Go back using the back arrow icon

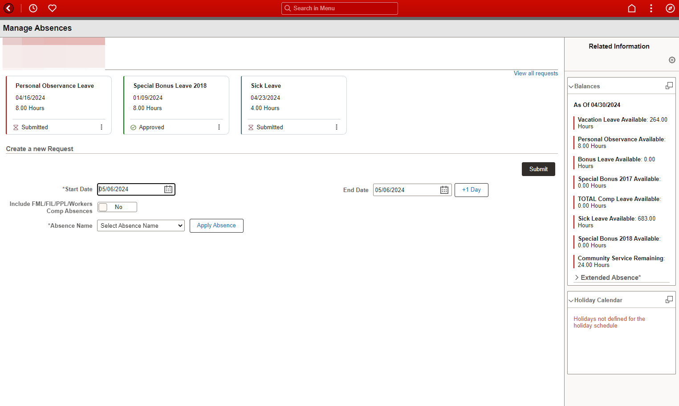pos(9,8)
